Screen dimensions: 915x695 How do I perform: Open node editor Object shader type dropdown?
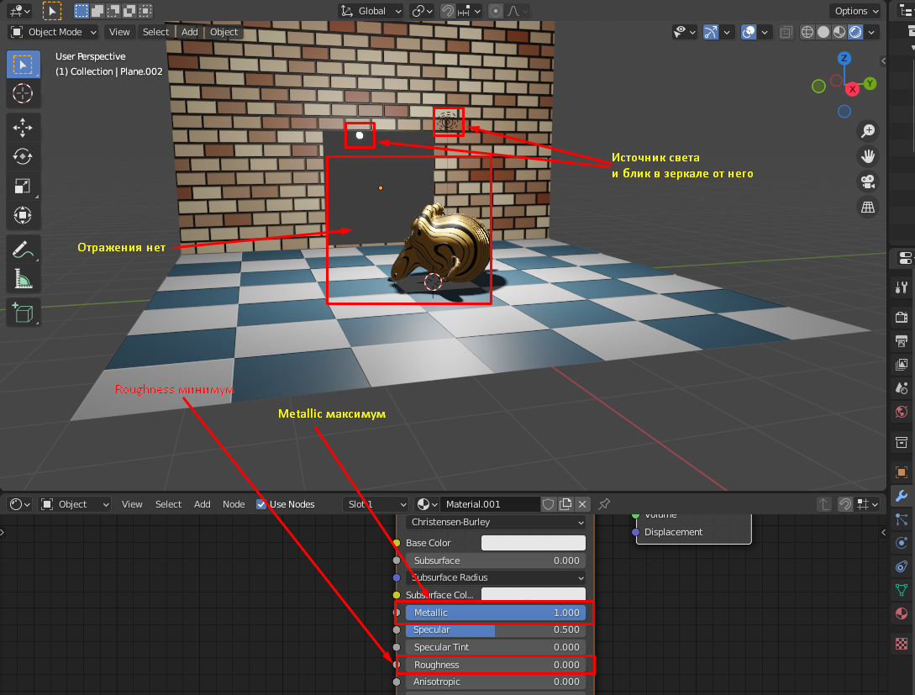click(75, 504)
